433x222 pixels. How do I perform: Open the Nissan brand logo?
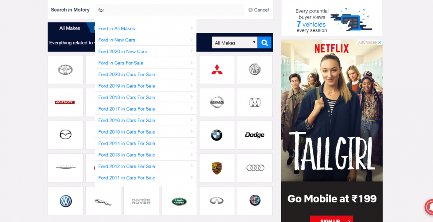point(217,102)
